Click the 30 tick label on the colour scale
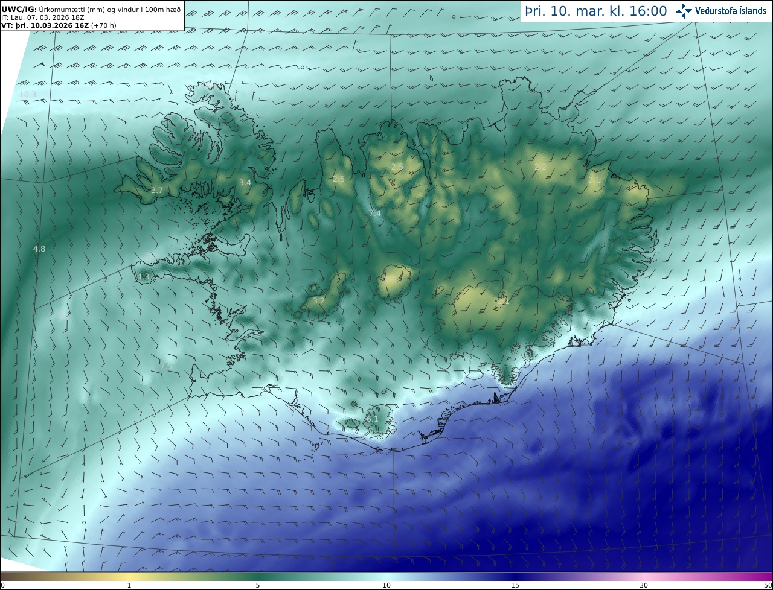This screenshot has width=773, height=590. click(x=644, y=585)
